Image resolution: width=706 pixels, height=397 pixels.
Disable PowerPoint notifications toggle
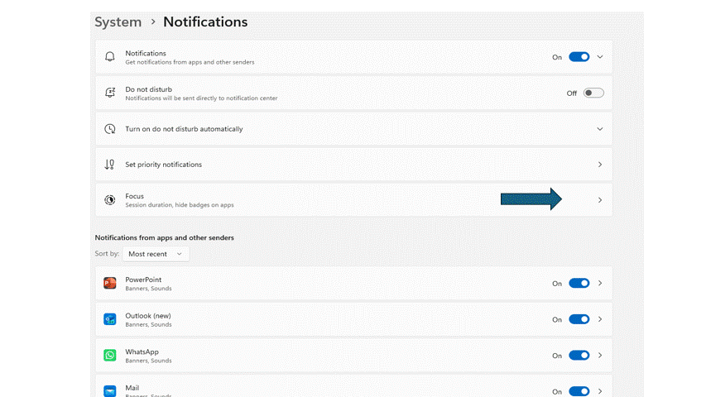coord(579,283)
